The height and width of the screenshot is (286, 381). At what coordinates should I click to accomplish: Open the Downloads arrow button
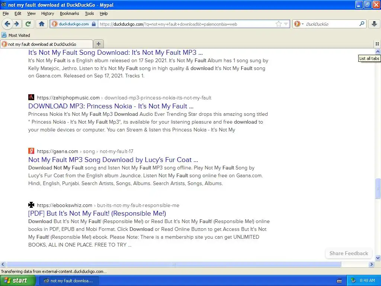click(374, 24)
